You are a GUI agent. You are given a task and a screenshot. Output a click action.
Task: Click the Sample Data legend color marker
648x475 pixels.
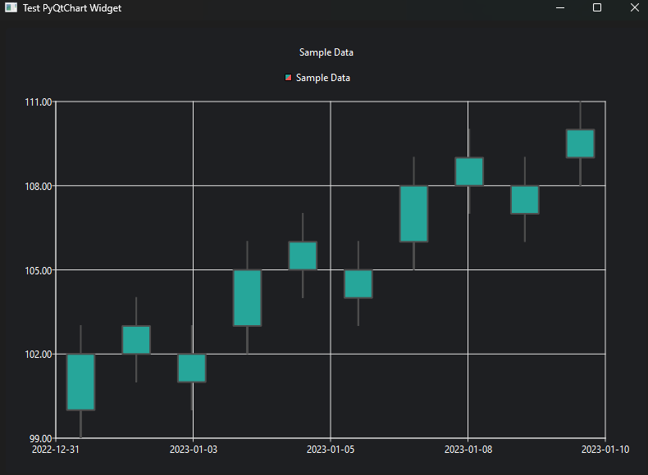288,78
